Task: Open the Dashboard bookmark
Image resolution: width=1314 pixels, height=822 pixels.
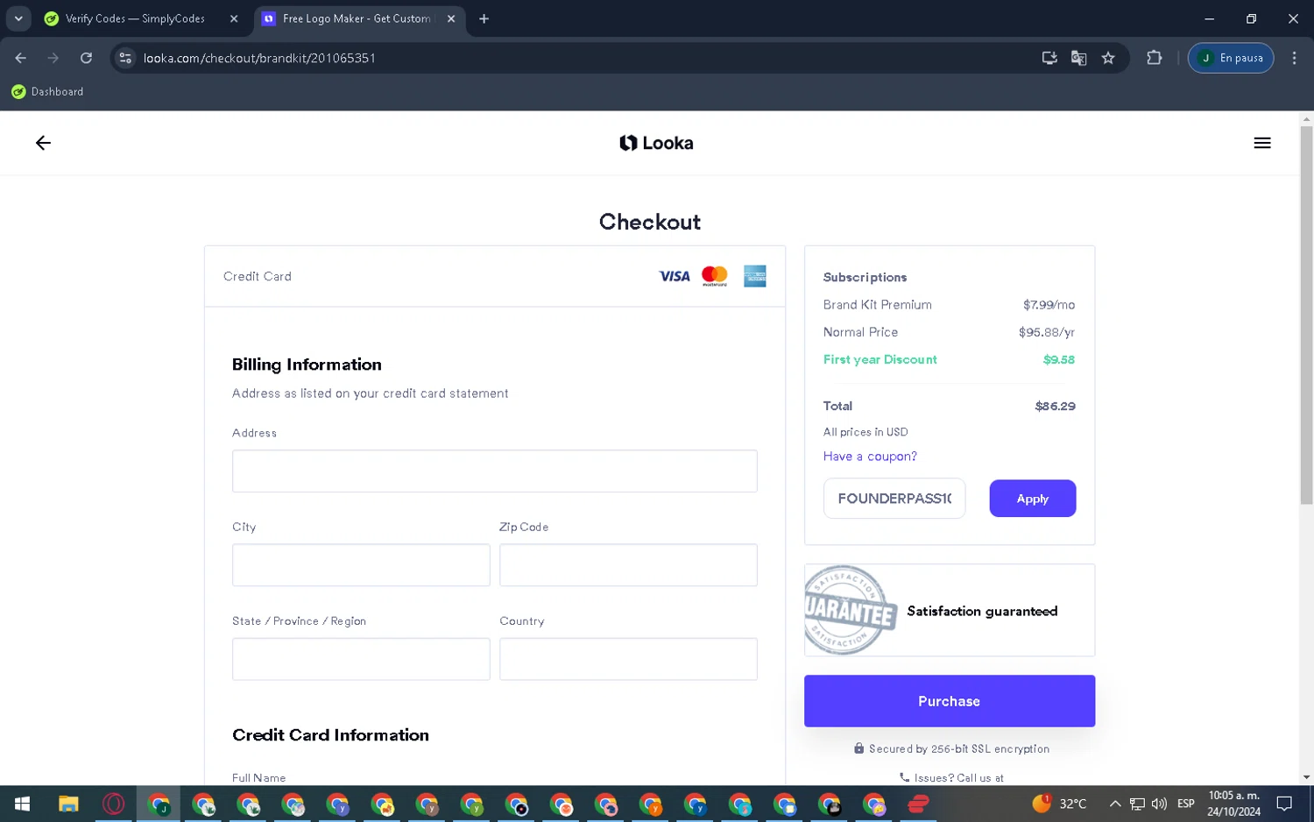Action: click(47, 91)
